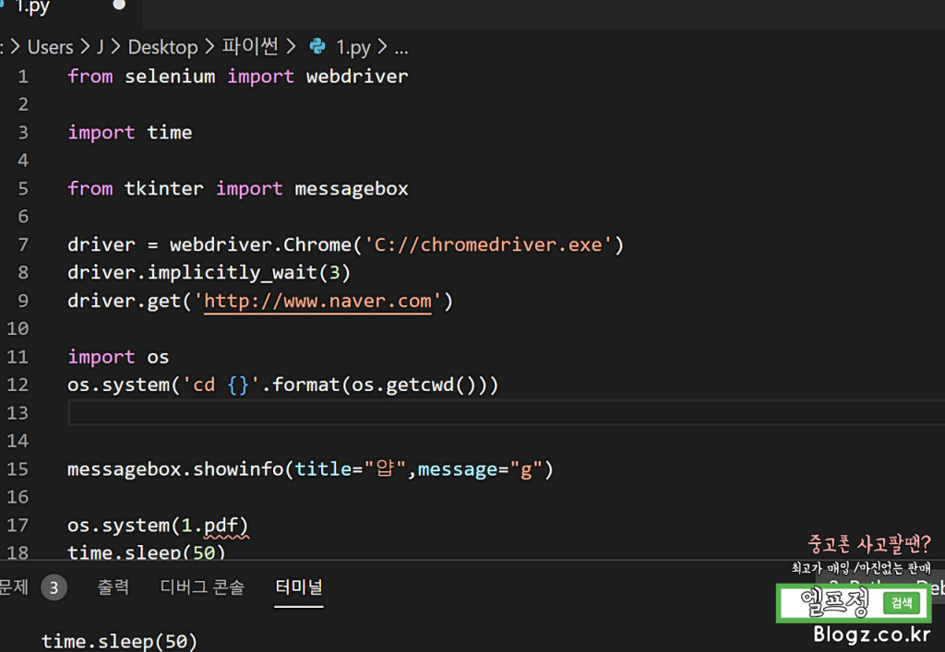The width and height of the screenshot is (945, 652).
Task: Click the title="얍" argument
Action: (350, 469)
